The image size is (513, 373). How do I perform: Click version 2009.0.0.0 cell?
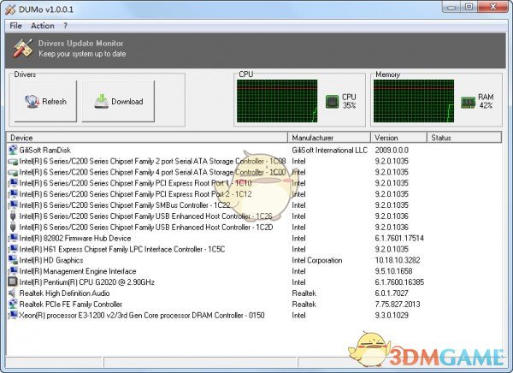coord(392,151)
